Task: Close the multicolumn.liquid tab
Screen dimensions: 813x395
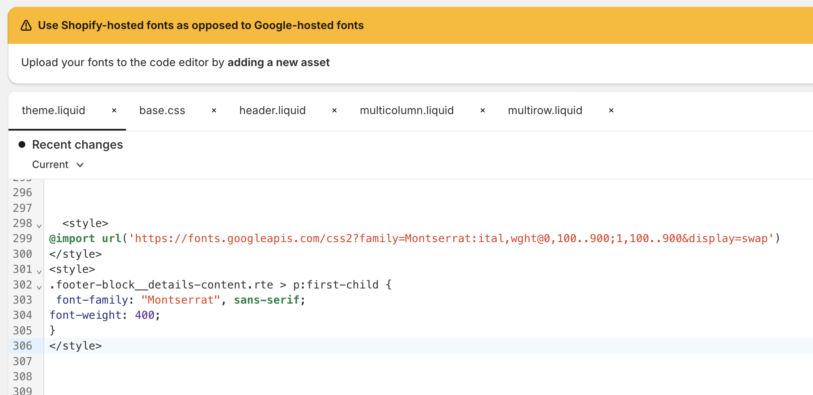Action: click(483, 110)
